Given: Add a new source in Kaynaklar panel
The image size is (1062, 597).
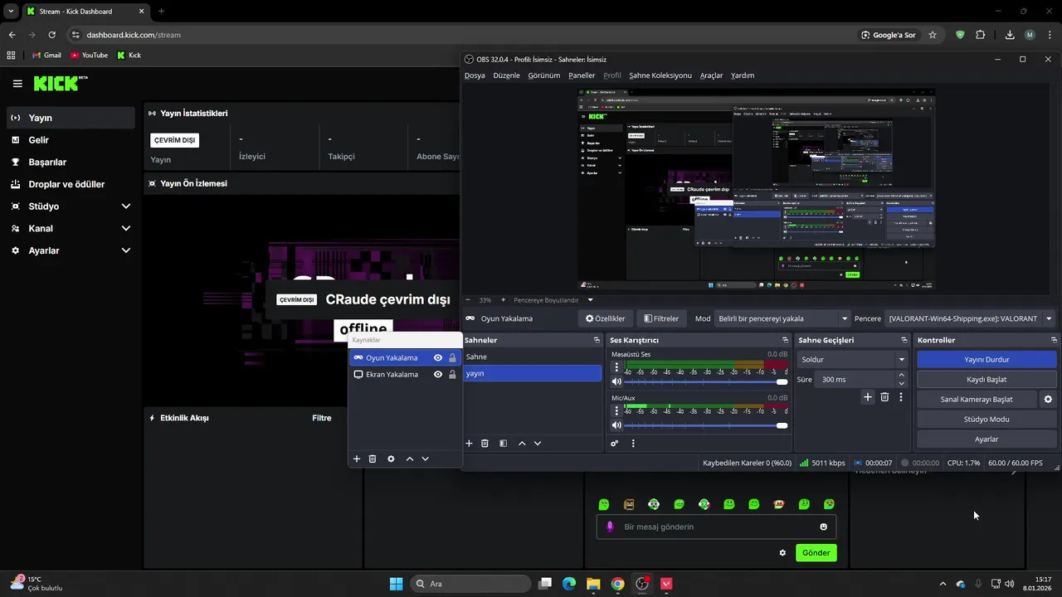Looking at the screenshot, I should pos(357,459).
